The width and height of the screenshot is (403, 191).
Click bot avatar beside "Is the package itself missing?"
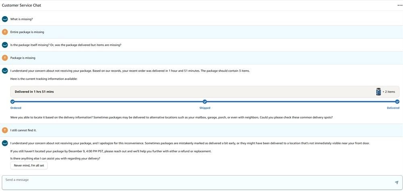[5, 45]
